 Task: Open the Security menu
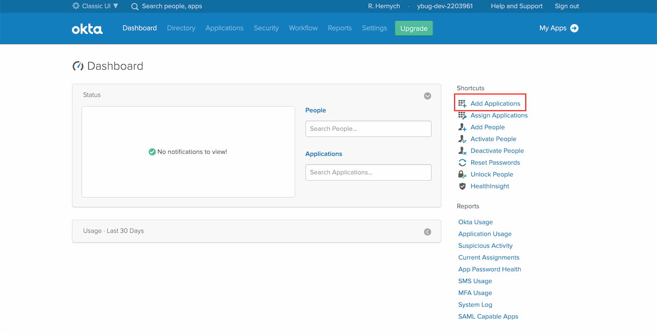(x=266, y=28)
